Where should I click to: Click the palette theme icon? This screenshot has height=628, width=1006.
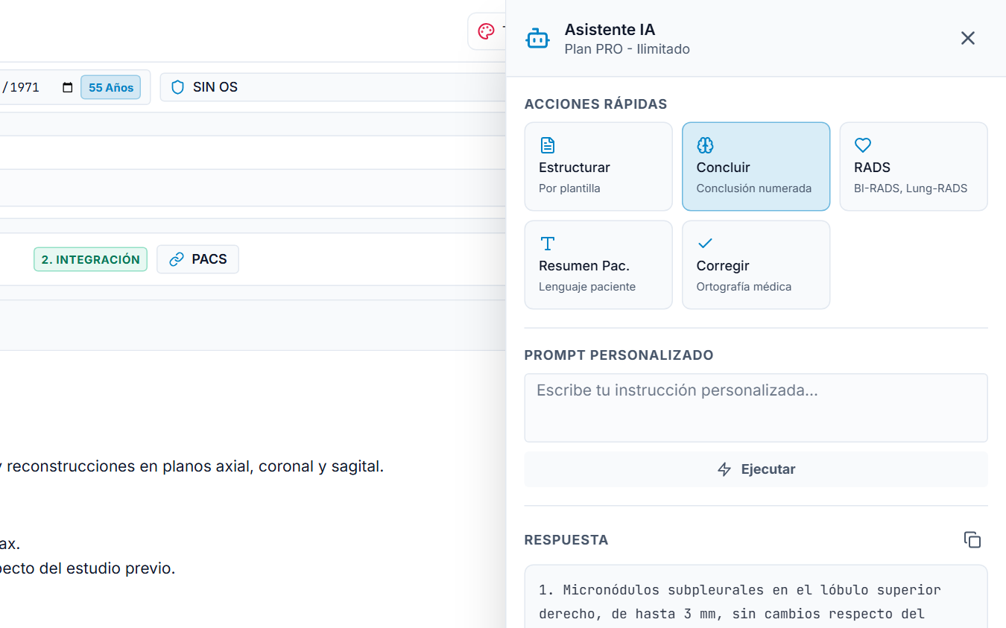(486, 31)
